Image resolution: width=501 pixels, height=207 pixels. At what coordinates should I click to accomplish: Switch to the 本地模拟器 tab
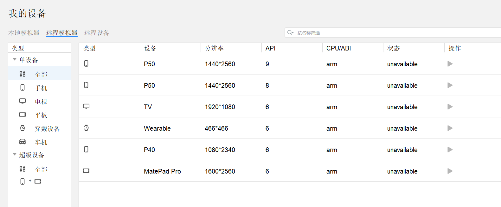[x=24, y=33]
